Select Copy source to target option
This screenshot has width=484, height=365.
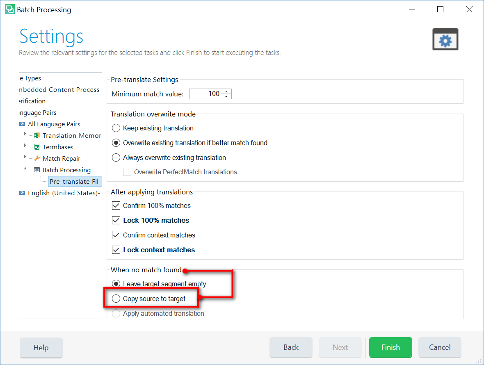coord(116,299)
